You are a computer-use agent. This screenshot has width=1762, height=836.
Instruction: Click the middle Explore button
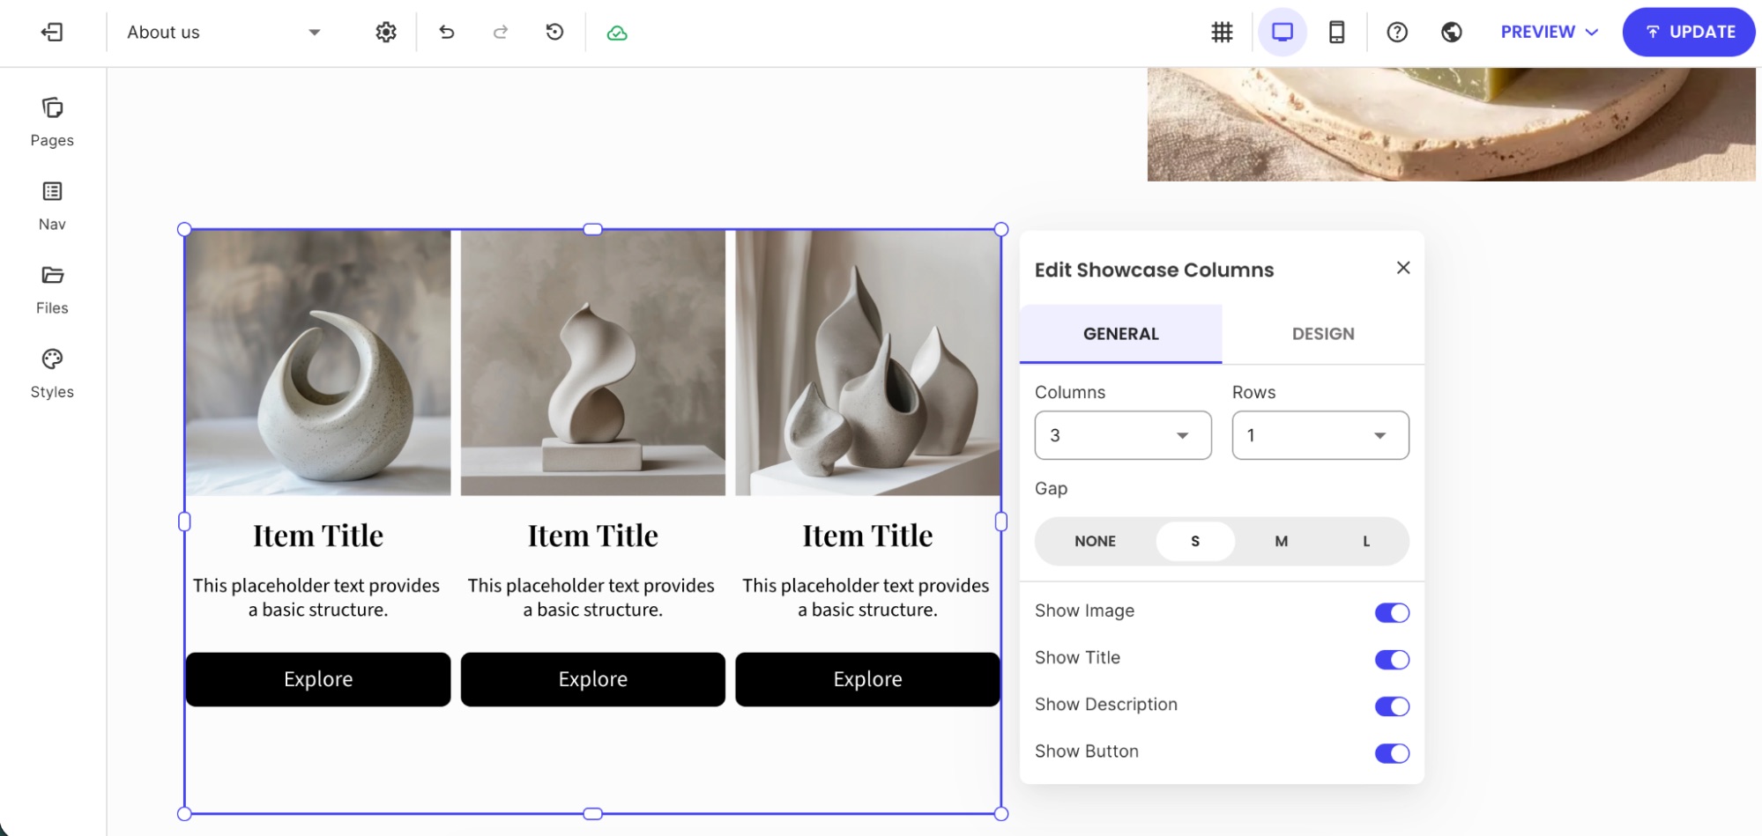(593, 679)
